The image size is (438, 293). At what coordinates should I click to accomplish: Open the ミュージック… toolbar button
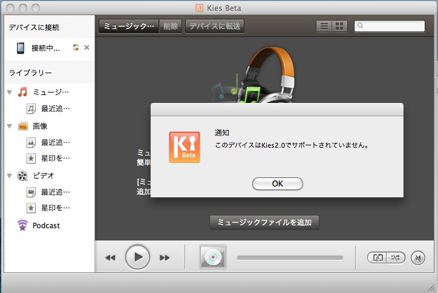coord(129,26)
